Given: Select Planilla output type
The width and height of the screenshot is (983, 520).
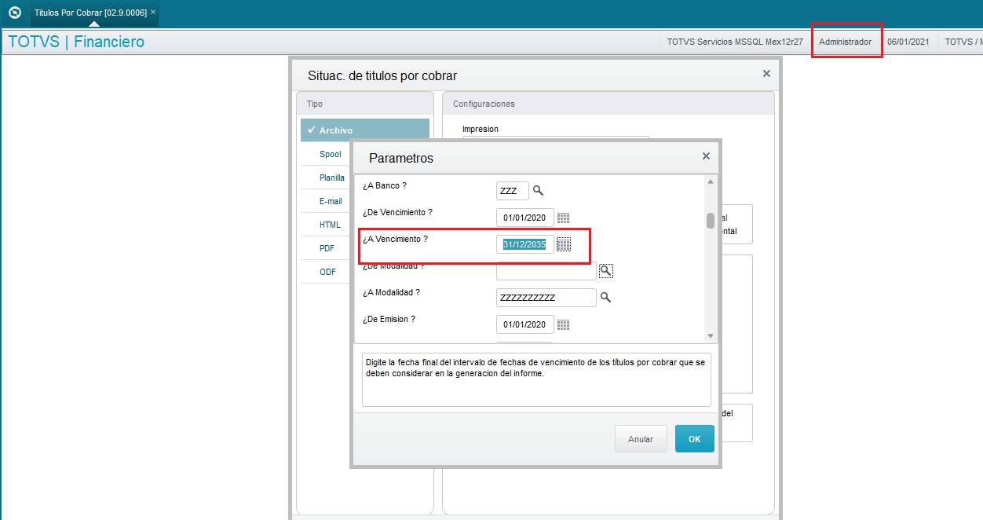Looking at the screenshot, I should tap(332, 178).
